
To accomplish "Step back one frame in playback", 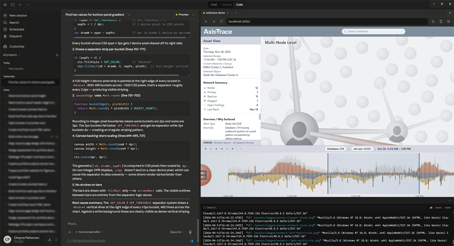I will 211,149.
